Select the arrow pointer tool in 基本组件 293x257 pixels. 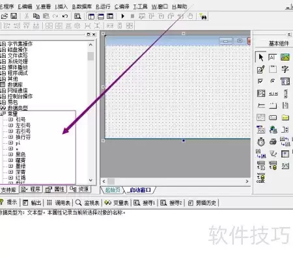pyautogui.click(x=260, y=57)
